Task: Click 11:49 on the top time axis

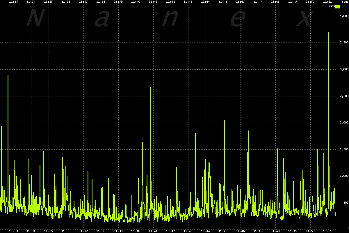Action: point(293,2)
